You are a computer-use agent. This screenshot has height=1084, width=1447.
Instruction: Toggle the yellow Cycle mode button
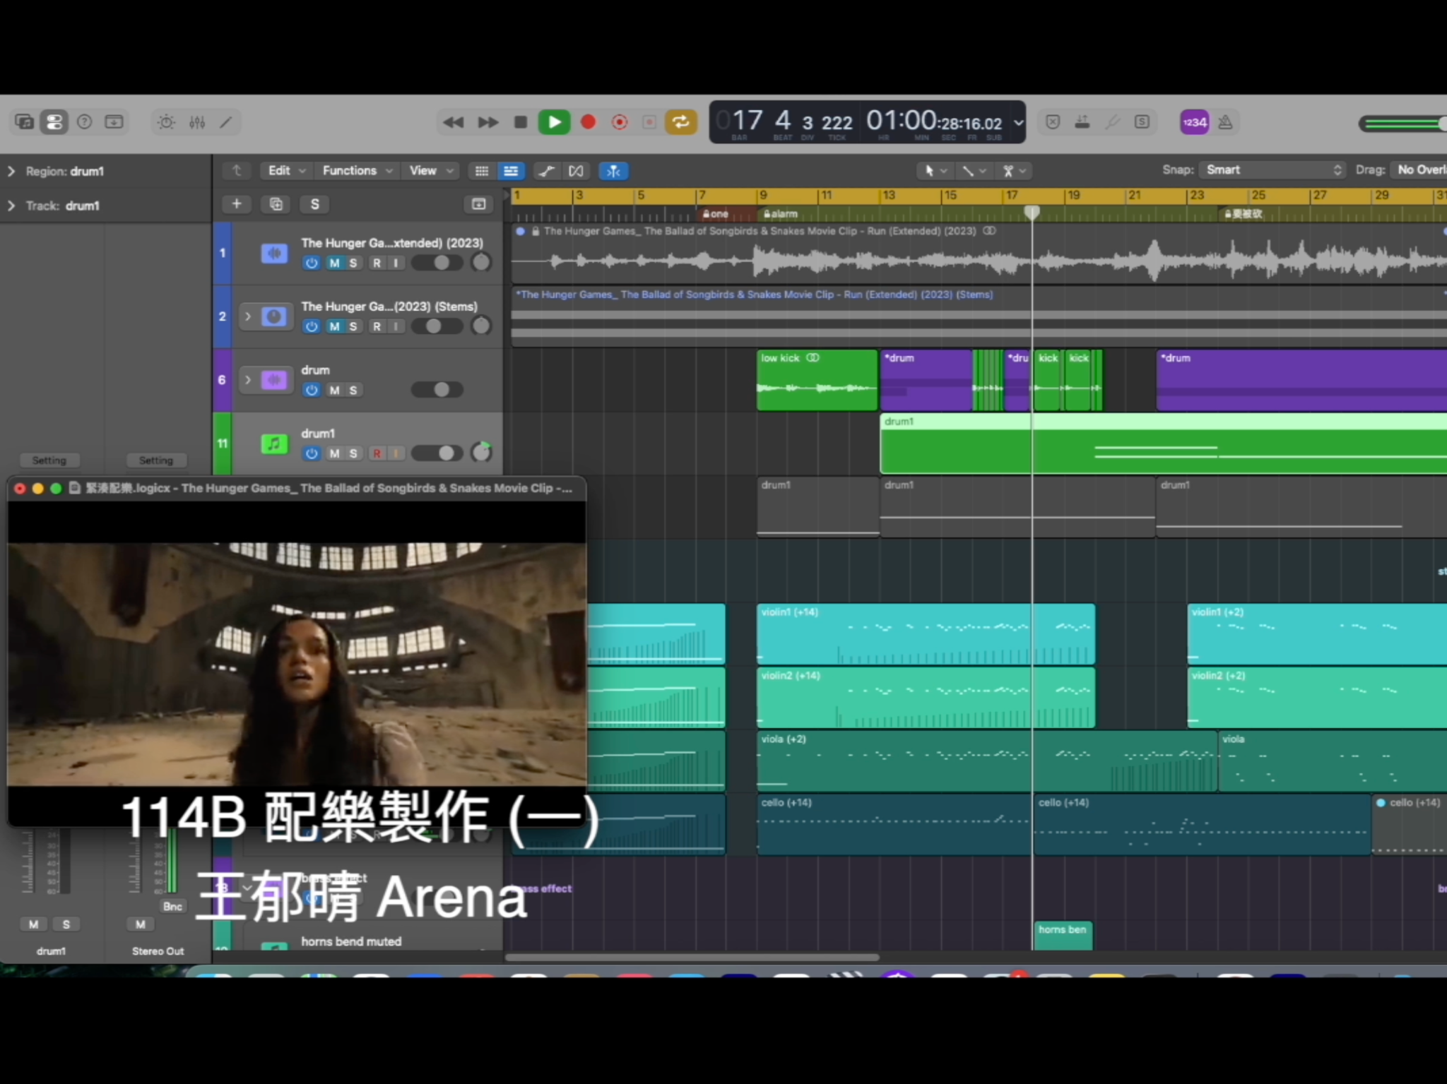680,122
